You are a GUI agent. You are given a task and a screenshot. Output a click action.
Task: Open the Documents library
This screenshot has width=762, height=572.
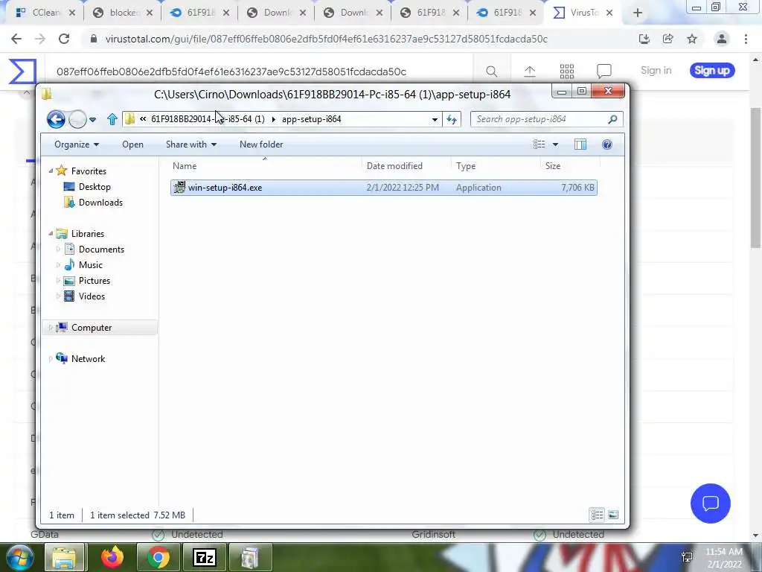click(x=101, y=249)
